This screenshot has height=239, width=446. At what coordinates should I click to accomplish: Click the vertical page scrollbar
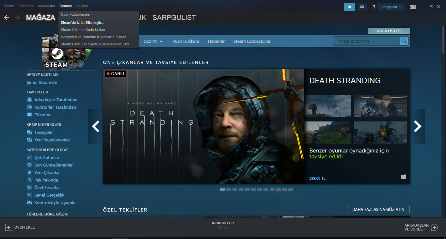pos(443,39)
